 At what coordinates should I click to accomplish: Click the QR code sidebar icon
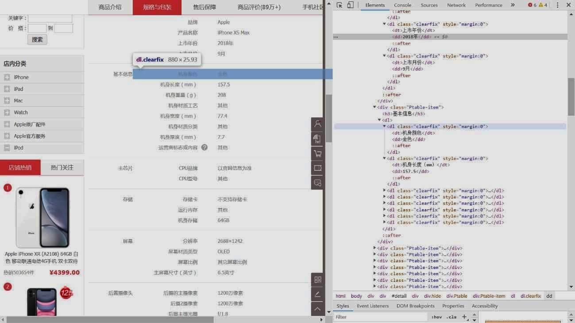pyautogui.click(x=317, y=280)
